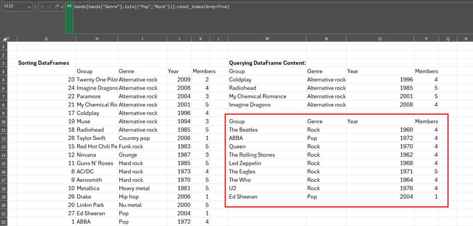Select column K header
This screenshot has height=226, width=473.
click(200, 39)
